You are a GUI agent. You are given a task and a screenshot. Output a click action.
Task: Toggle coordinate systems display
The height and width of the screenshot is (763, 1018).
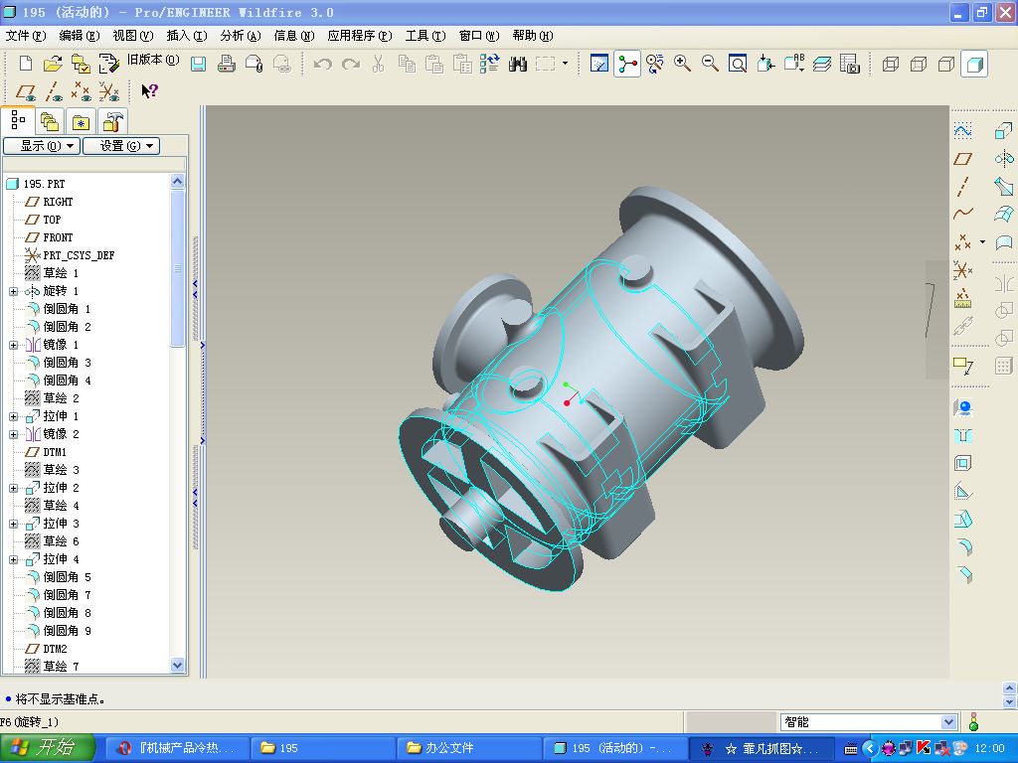108,91
